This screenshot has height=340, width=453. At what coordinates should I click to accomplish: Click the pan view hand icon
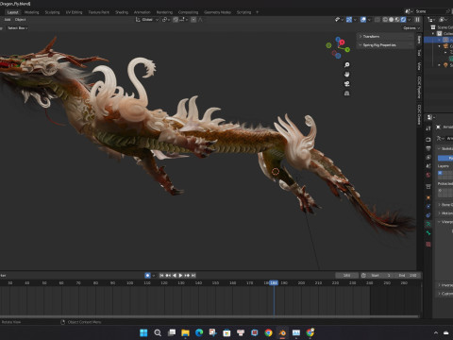click(346, 75)
